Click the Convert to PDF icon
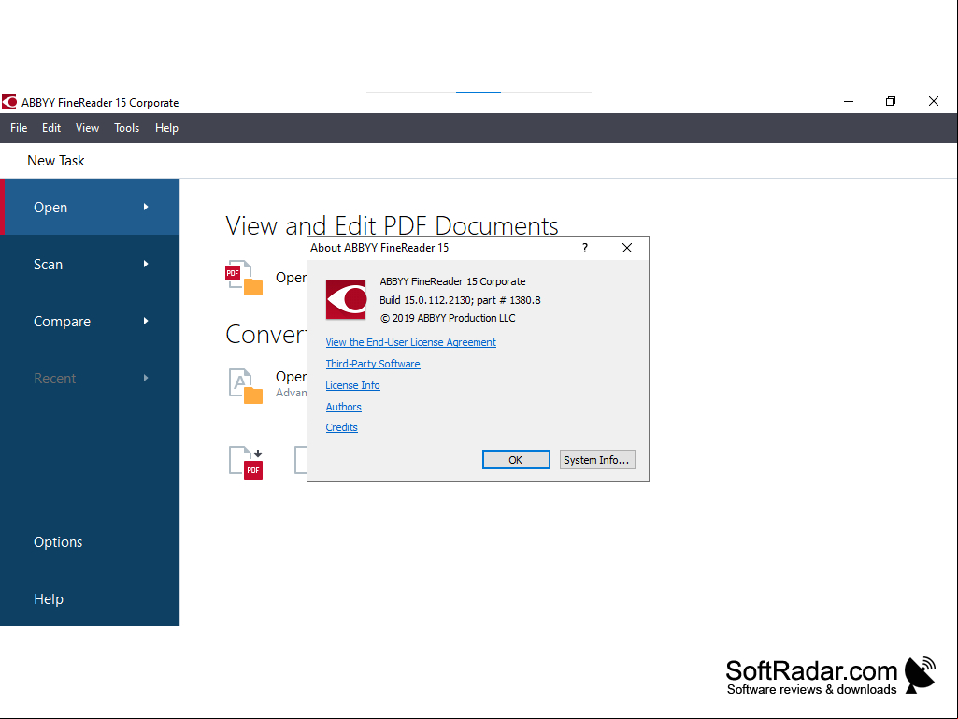958x719 pixels. 246,463
